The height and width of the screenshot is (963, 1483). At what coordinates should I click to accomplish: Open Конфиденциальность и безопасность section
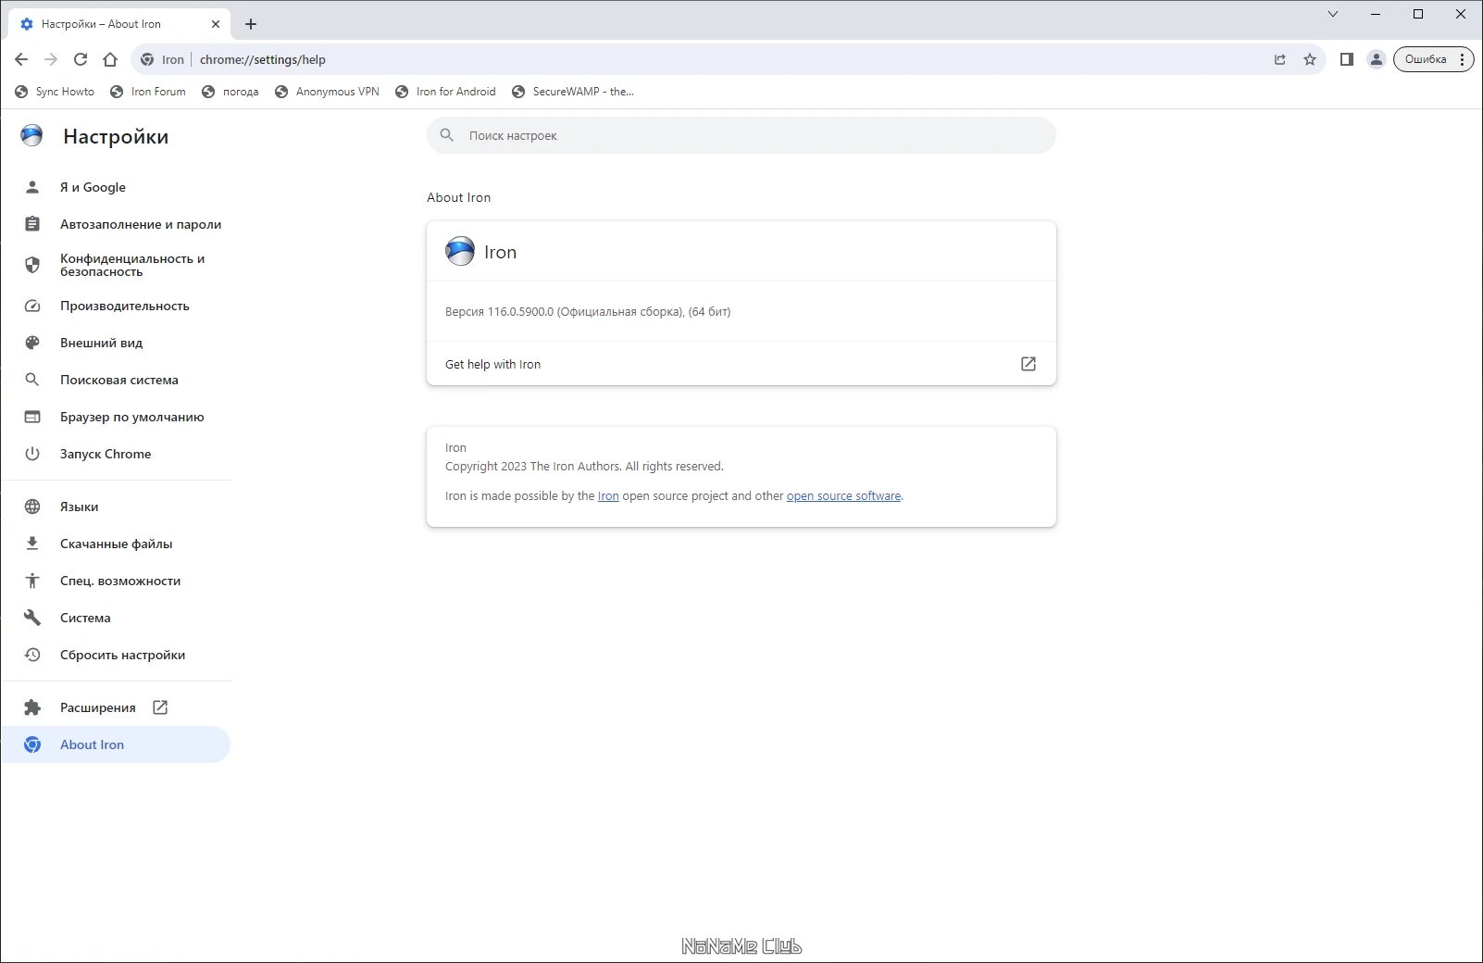pos(116,265)
